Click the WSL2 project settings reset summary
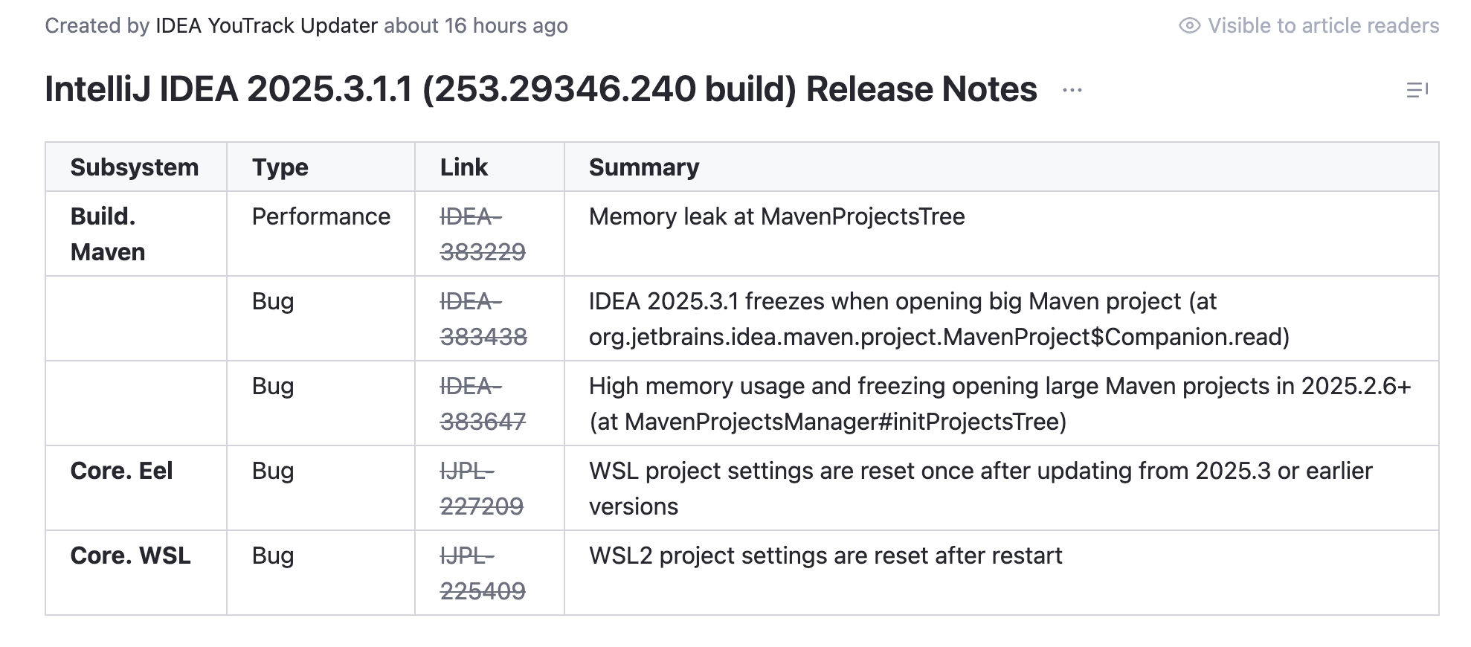The image size is (1471, 647). point(825,556)
